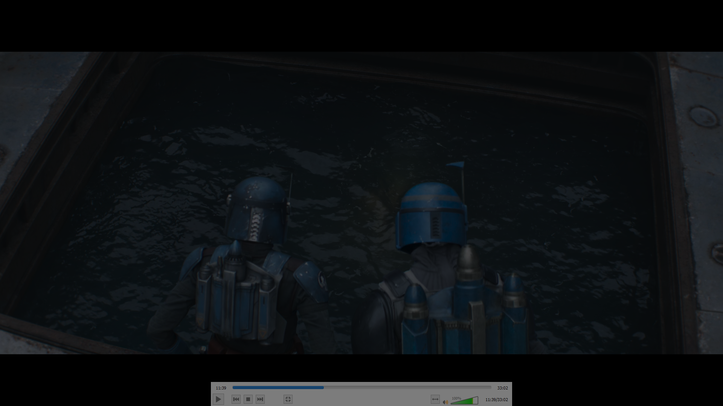Mute audio via the speaker icon
This screenshot has height=406, width=723.
coord(445,402)
